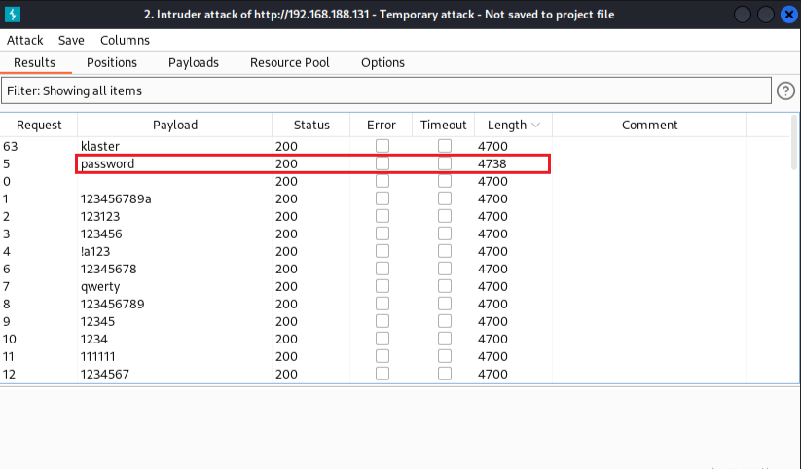
Task: Tick the Timeout checkbox for 123123
Action: [445, 216]
